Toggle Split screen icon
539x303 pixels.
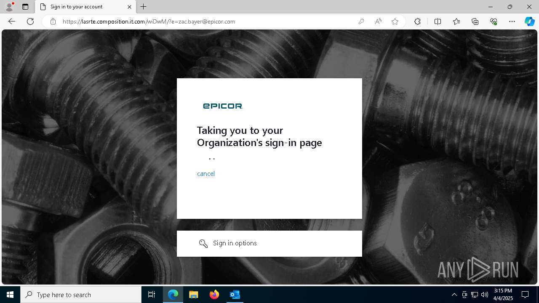click(x=438, y=21)
